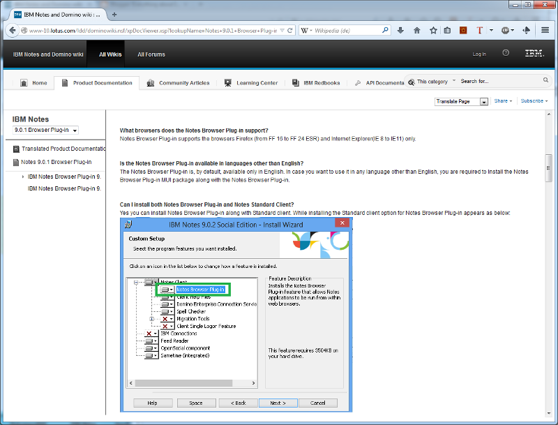The width and height of the screenshot is (558, 425).
Task: Go to browser home page icon
Action: (x=417, y=31)
